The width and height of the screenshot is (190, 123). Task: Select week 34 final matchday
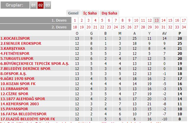184,27
